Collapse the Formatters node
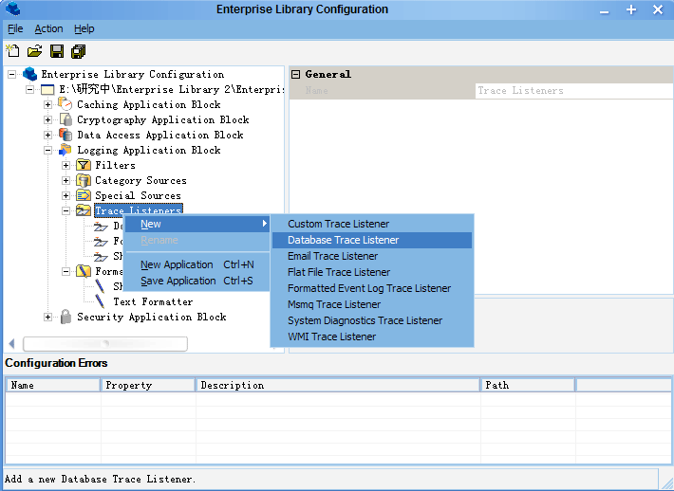This screenshot has width=674, height=491. (66, 271)
